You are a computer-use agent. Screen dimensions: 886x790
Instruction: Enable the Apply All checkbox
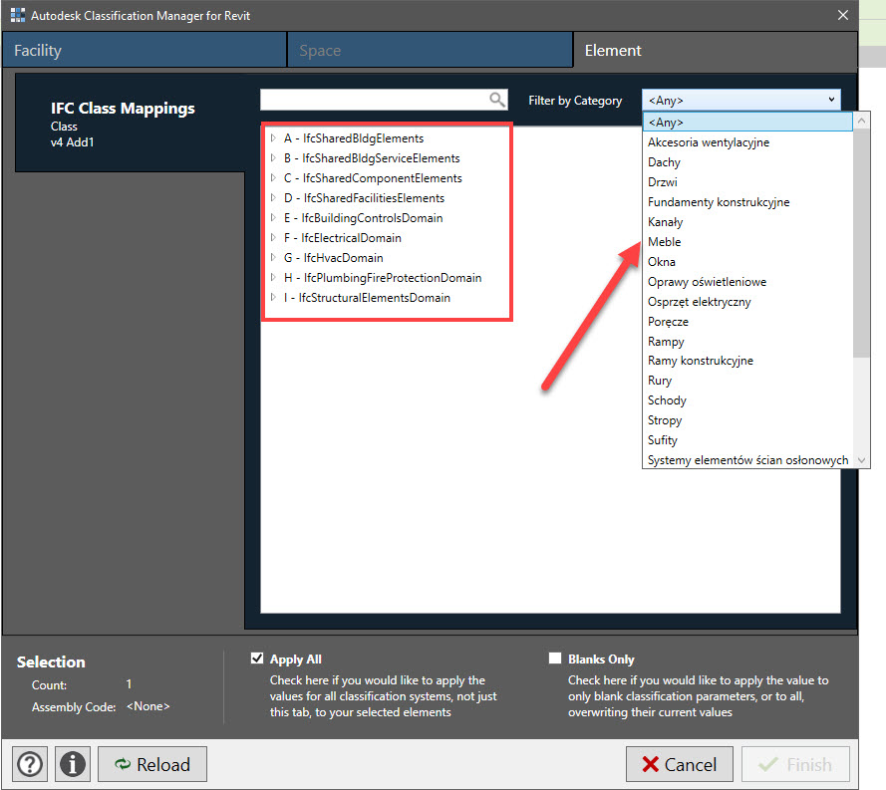(x=257, y=658)
